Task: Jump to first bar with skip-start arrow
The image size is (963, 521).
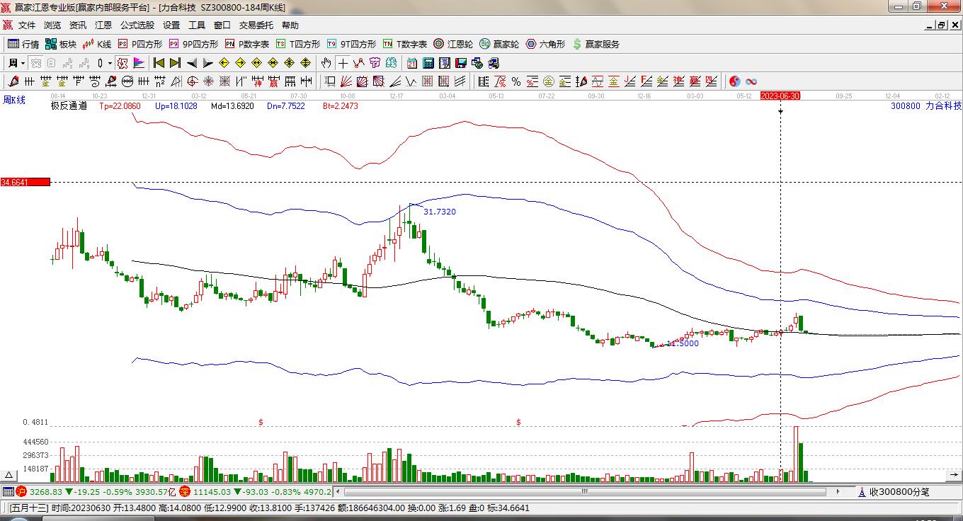Action: [x=159, y=63]
